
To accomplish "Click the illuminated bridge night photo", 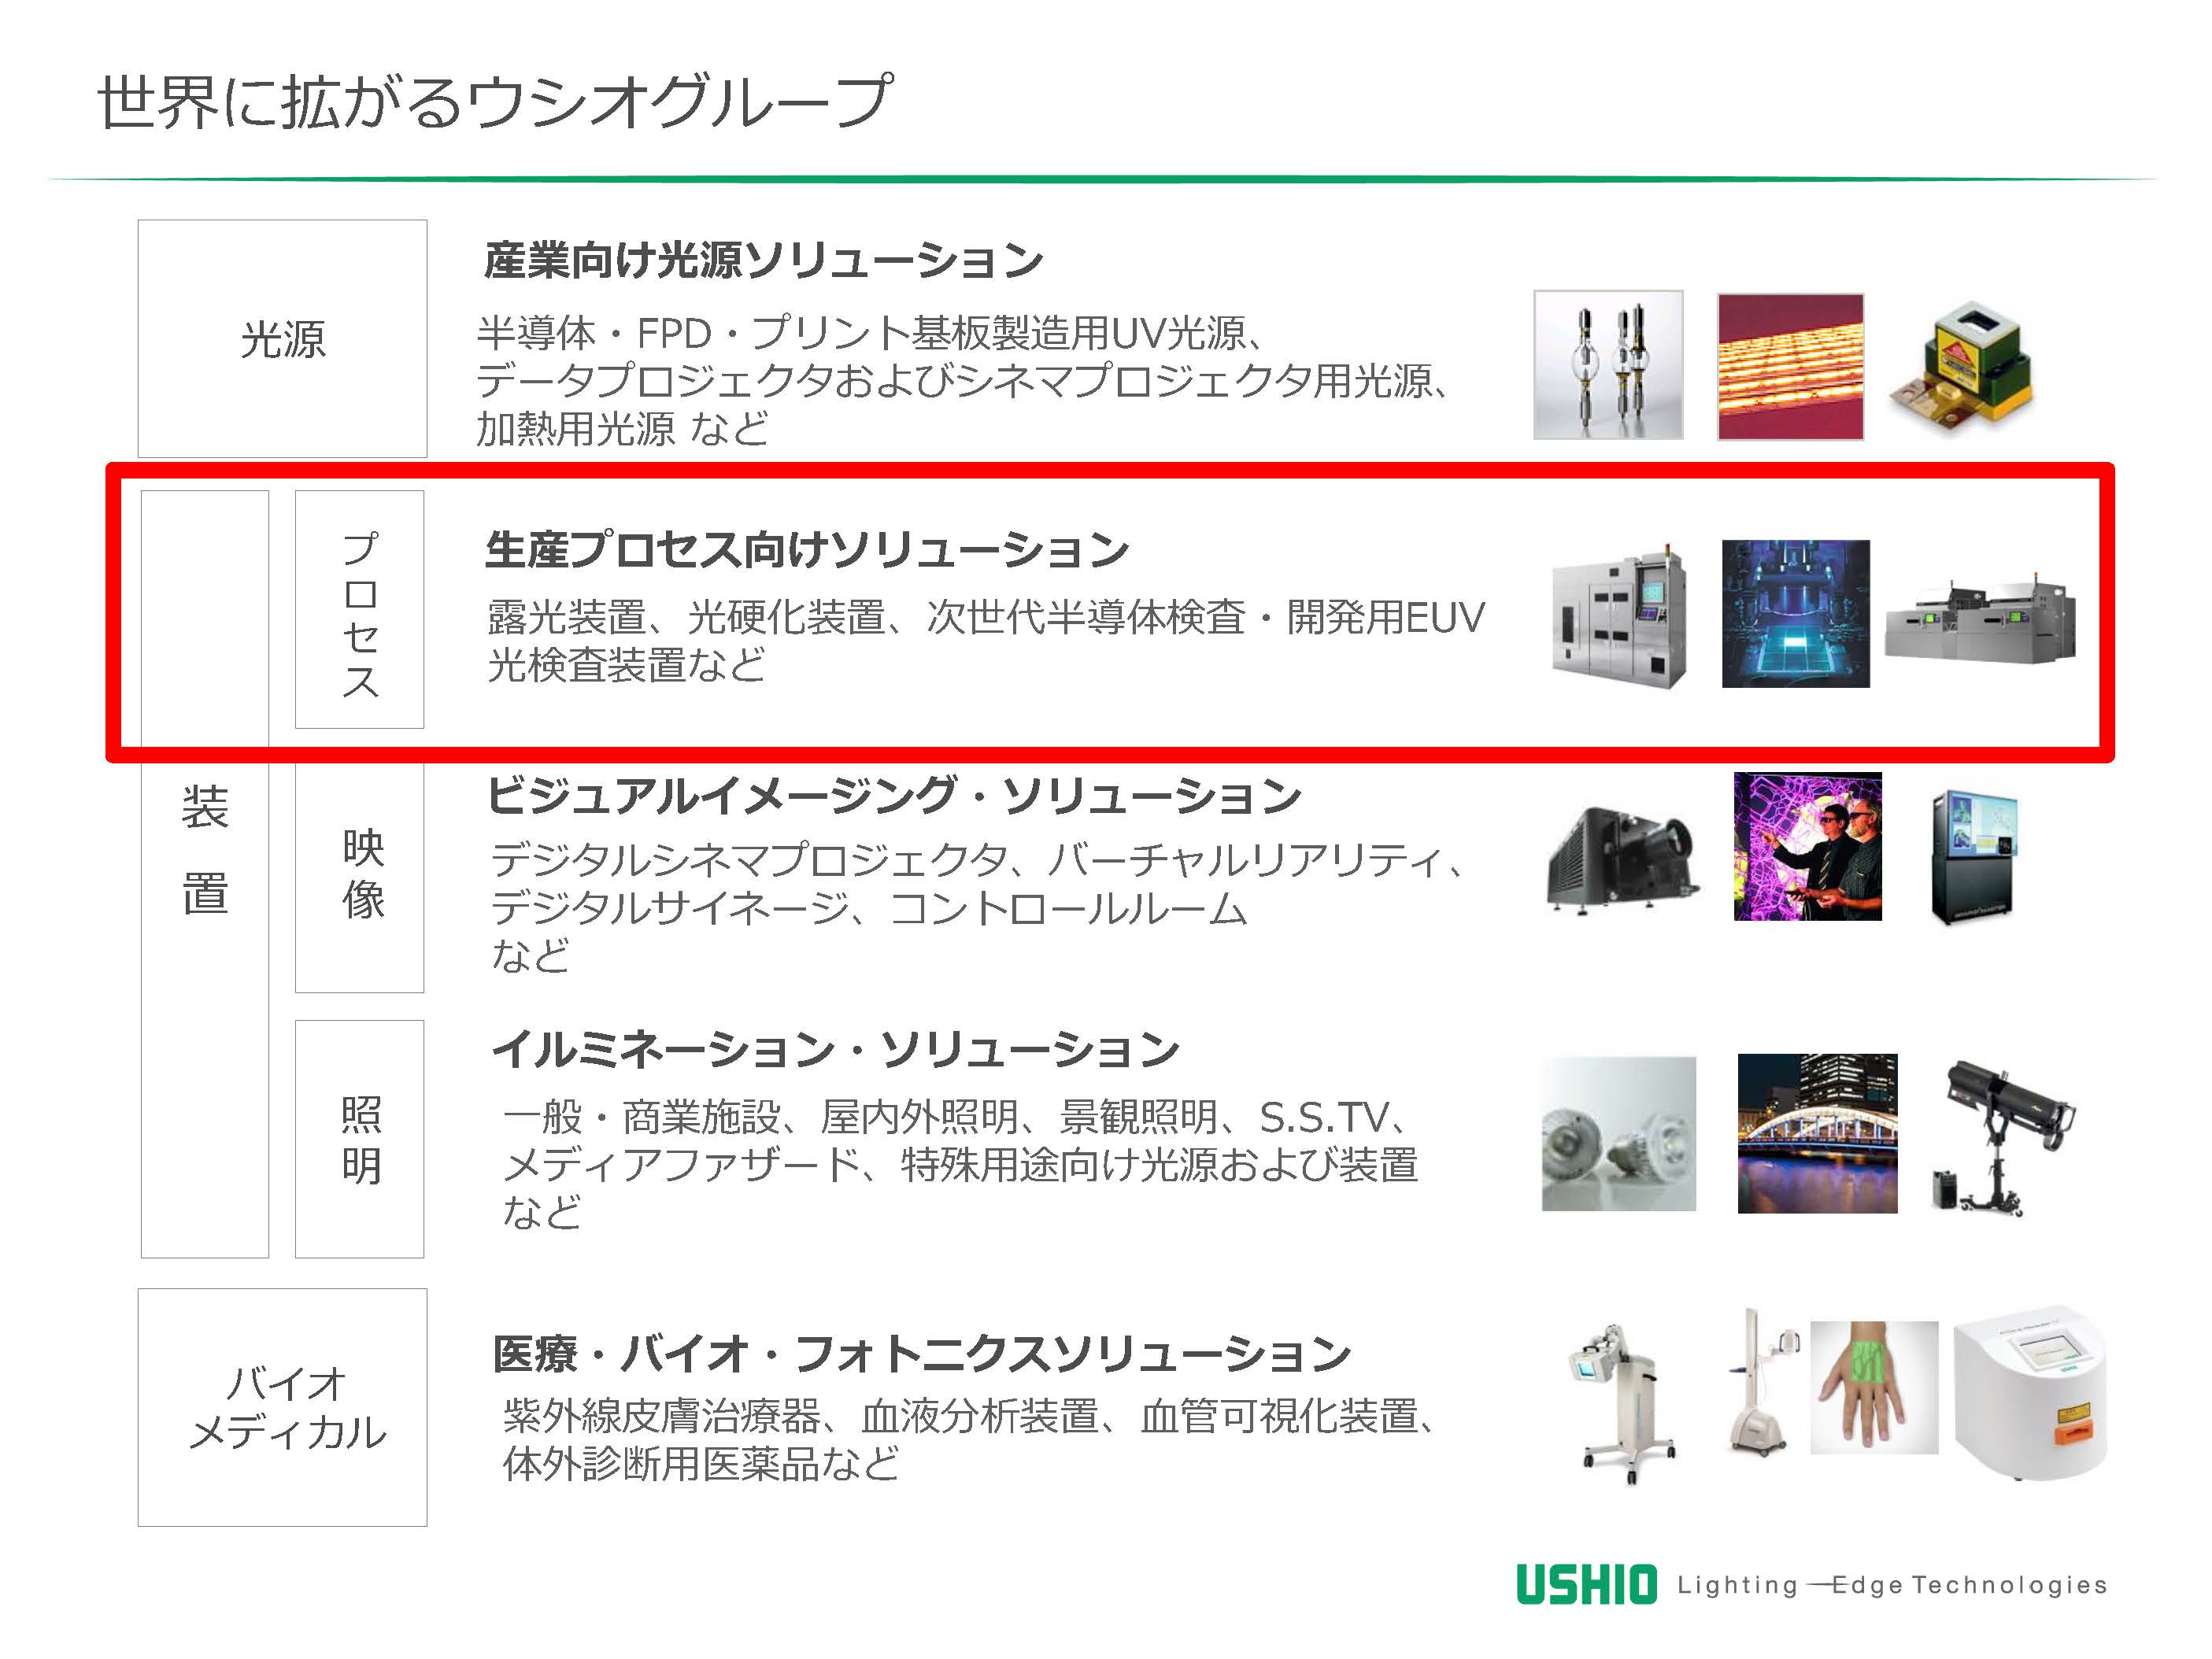I will (x=1816, y=1133).
